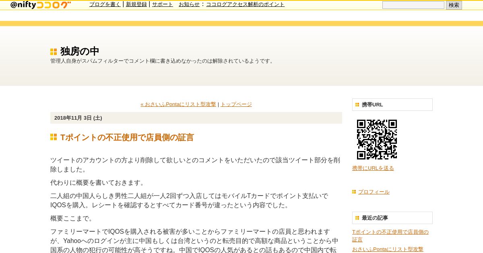Image resolution: width=483 pixels, height=253 pixels.
Task: Open the ブログを書く link
Action: coord(105,4)
